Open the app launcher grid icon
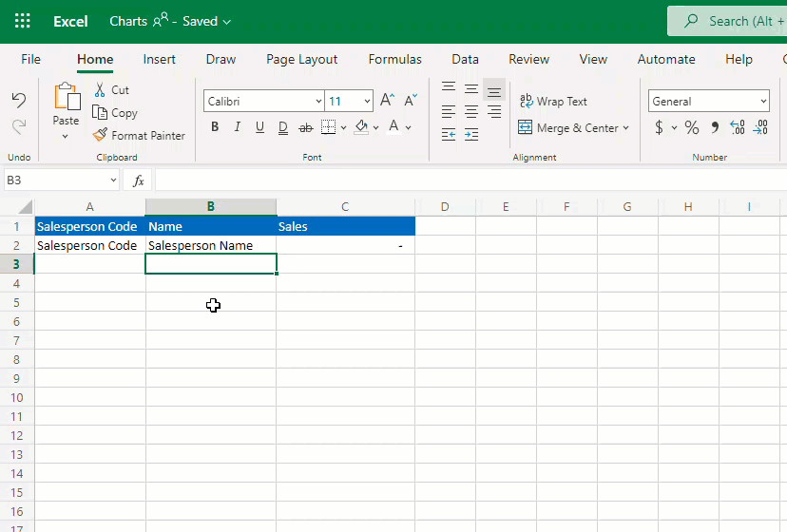Image resolution: width=787 pixels, height=532 pixels. click(23, 21)
